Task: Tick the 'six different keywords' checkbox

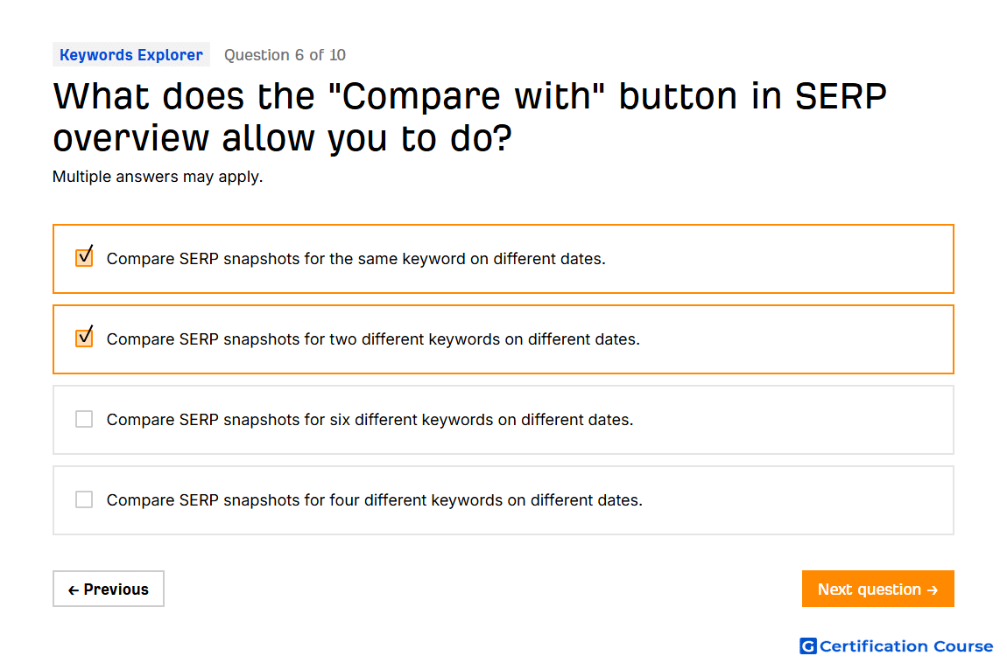Action: pyautogui.click(x=84, y=419)
